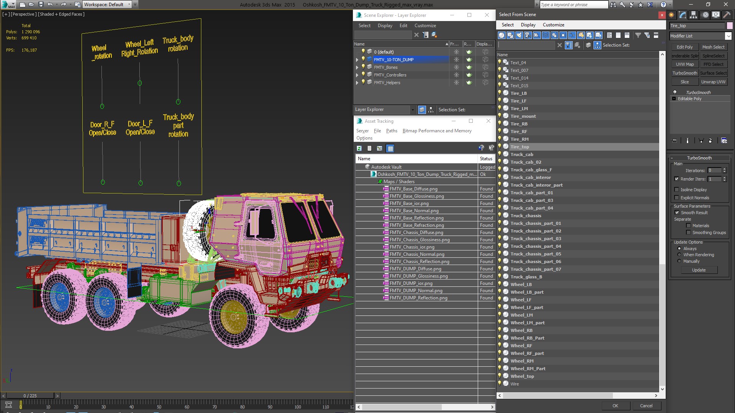Open the Hierarchy command panel tab
This screenshot has width=735, height=413.
click(x=693, y=15)
